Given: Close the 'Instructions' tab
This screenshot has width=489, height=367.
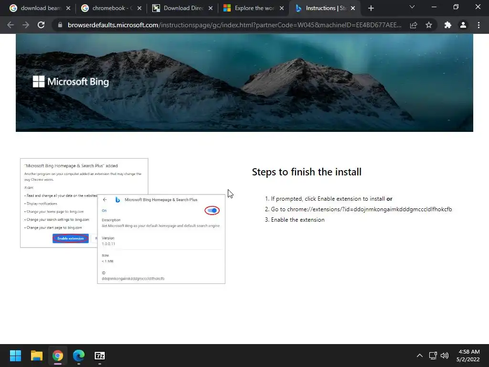Looking at the screenshot, I should pyautogui.click(x=353, y=8).
